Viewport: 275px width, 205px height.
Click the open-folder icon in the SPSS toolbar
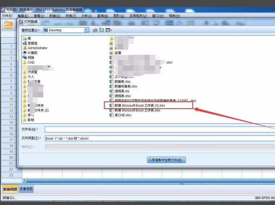pyautogui.click(x=8, y=25)
